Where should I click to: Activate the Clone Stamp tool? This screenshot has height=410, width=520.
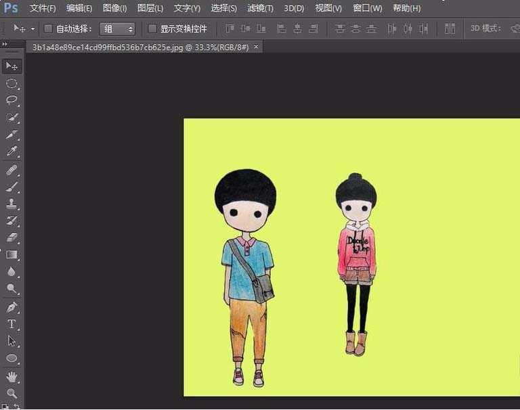click(12, 204)
